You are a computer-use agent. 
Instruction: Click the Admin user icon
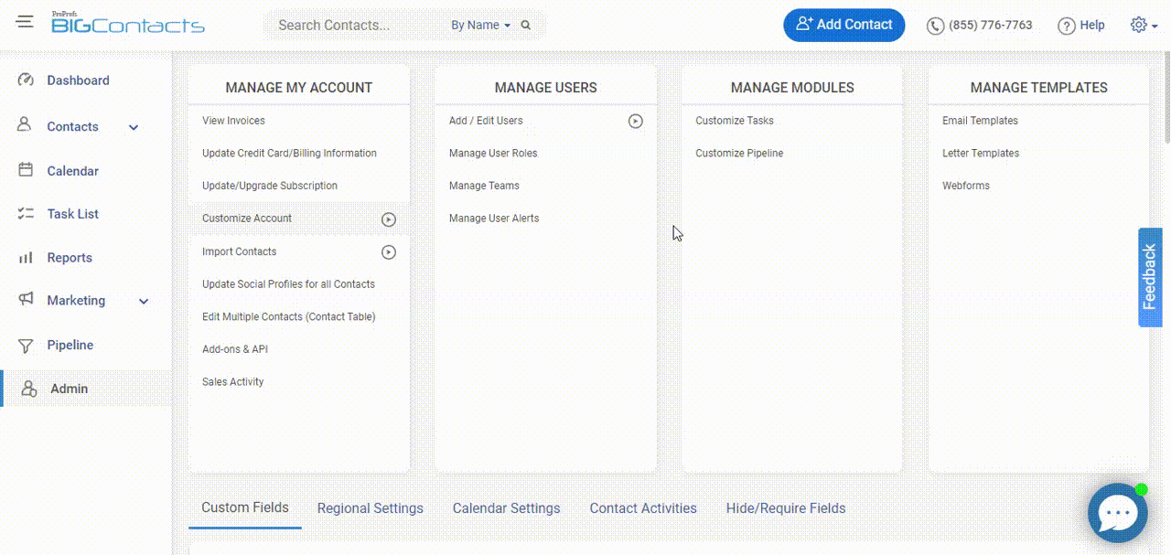click(x=28, y=389)
